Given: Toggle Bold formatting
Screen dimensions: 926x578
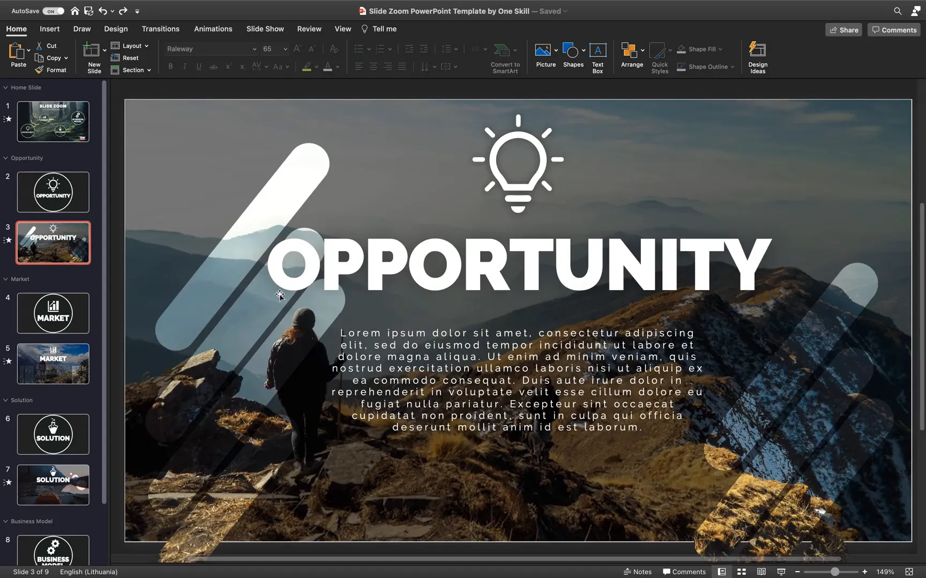Looking at the screenshot, I should 170,66.
